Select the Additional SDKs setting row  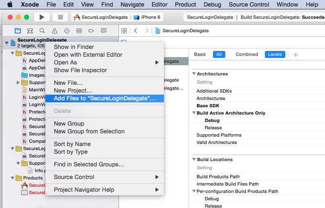[x=258, y=91]
